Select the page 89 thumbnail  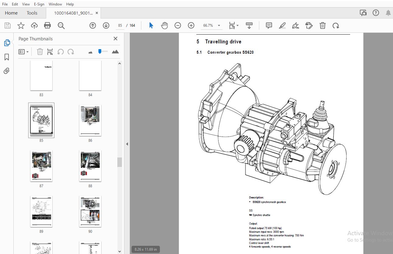41,211
